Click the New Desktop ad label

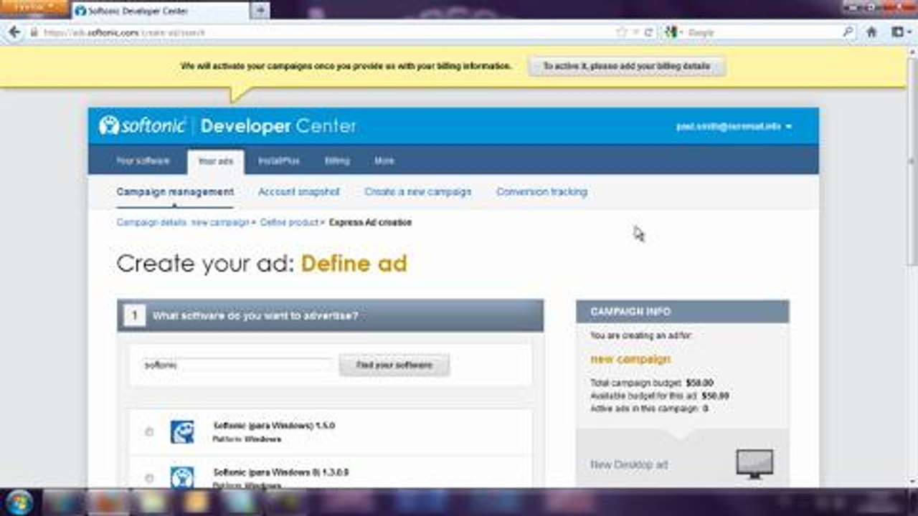point(629,465)
